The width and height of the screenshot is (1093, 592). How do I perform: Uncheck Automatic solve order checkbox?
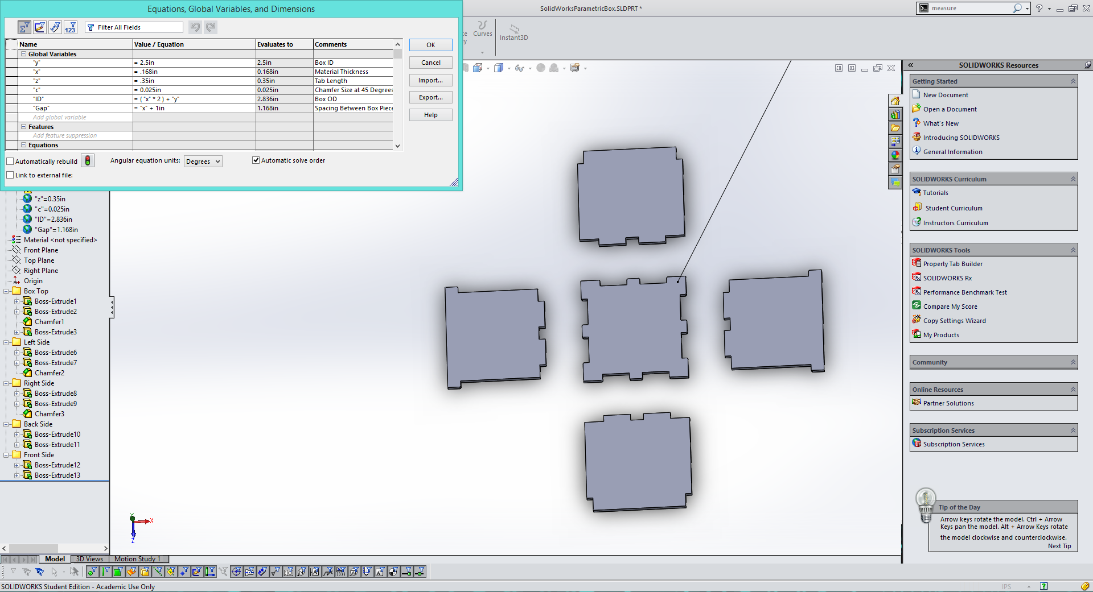tap(256, 160)
